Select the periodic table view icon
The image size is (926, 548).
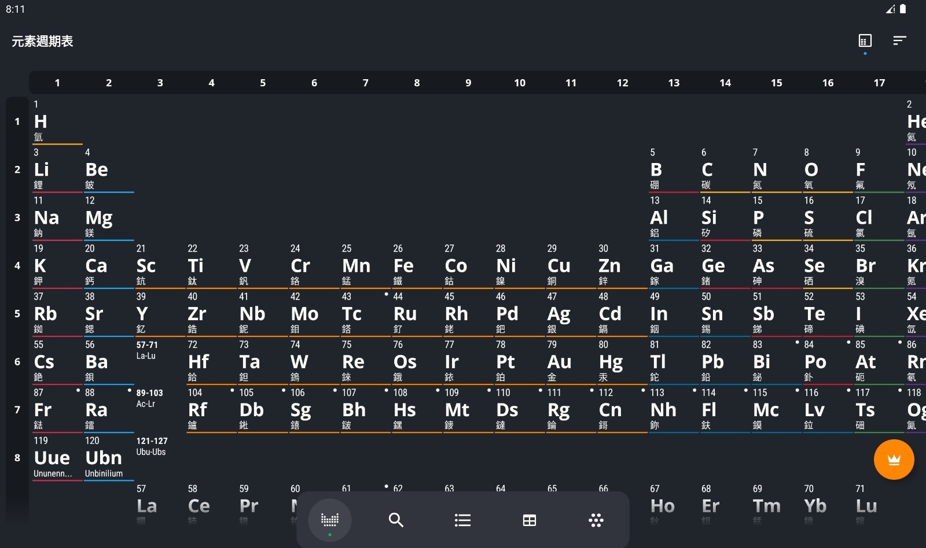click(x=330, y=520)
